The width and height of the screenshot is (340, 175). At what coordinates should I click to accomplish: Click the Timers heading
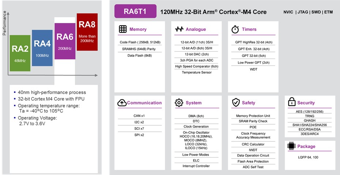click(249, 29)
